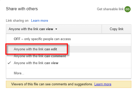Click the yellow viewers comments notice banner
The width and height of the screenshot is (136, 94).
click(x=69, y=84)
